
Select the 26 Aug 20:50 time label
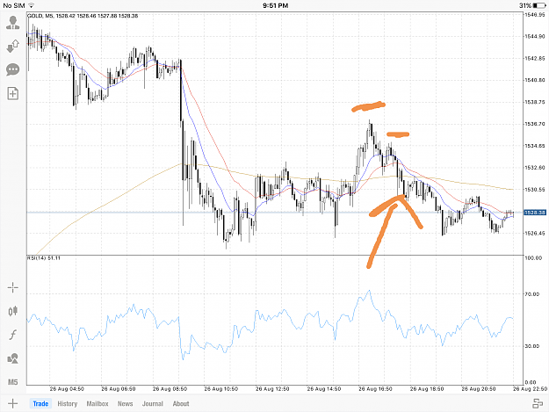pyautogui.click(x=478, y=389)
